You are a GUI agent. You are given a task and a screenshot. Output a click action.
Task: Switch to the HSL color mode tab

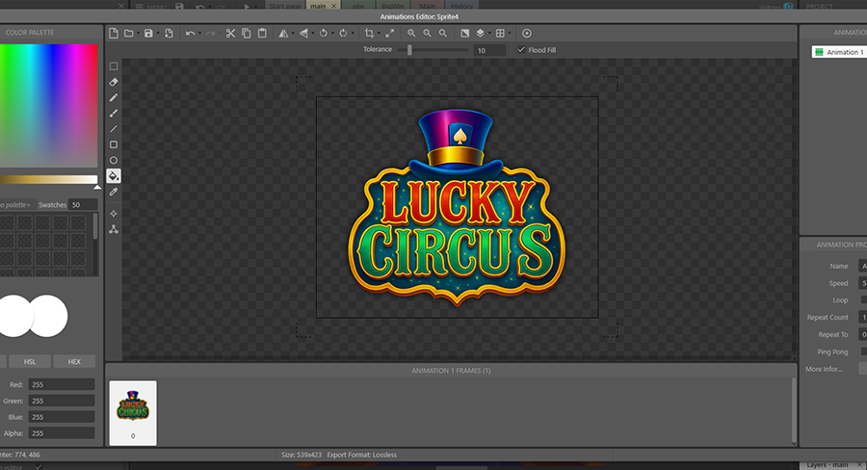click(x=28, y=361)
